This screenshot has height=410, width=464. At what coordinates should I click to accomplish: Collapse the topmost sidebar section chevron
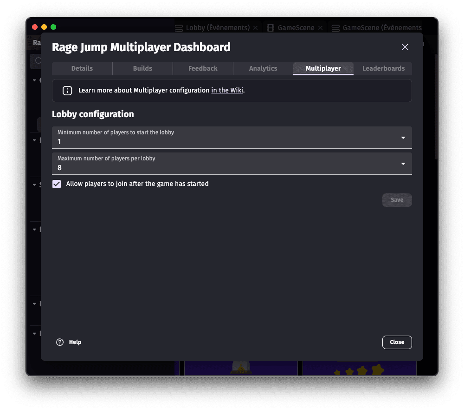[33, 80]
